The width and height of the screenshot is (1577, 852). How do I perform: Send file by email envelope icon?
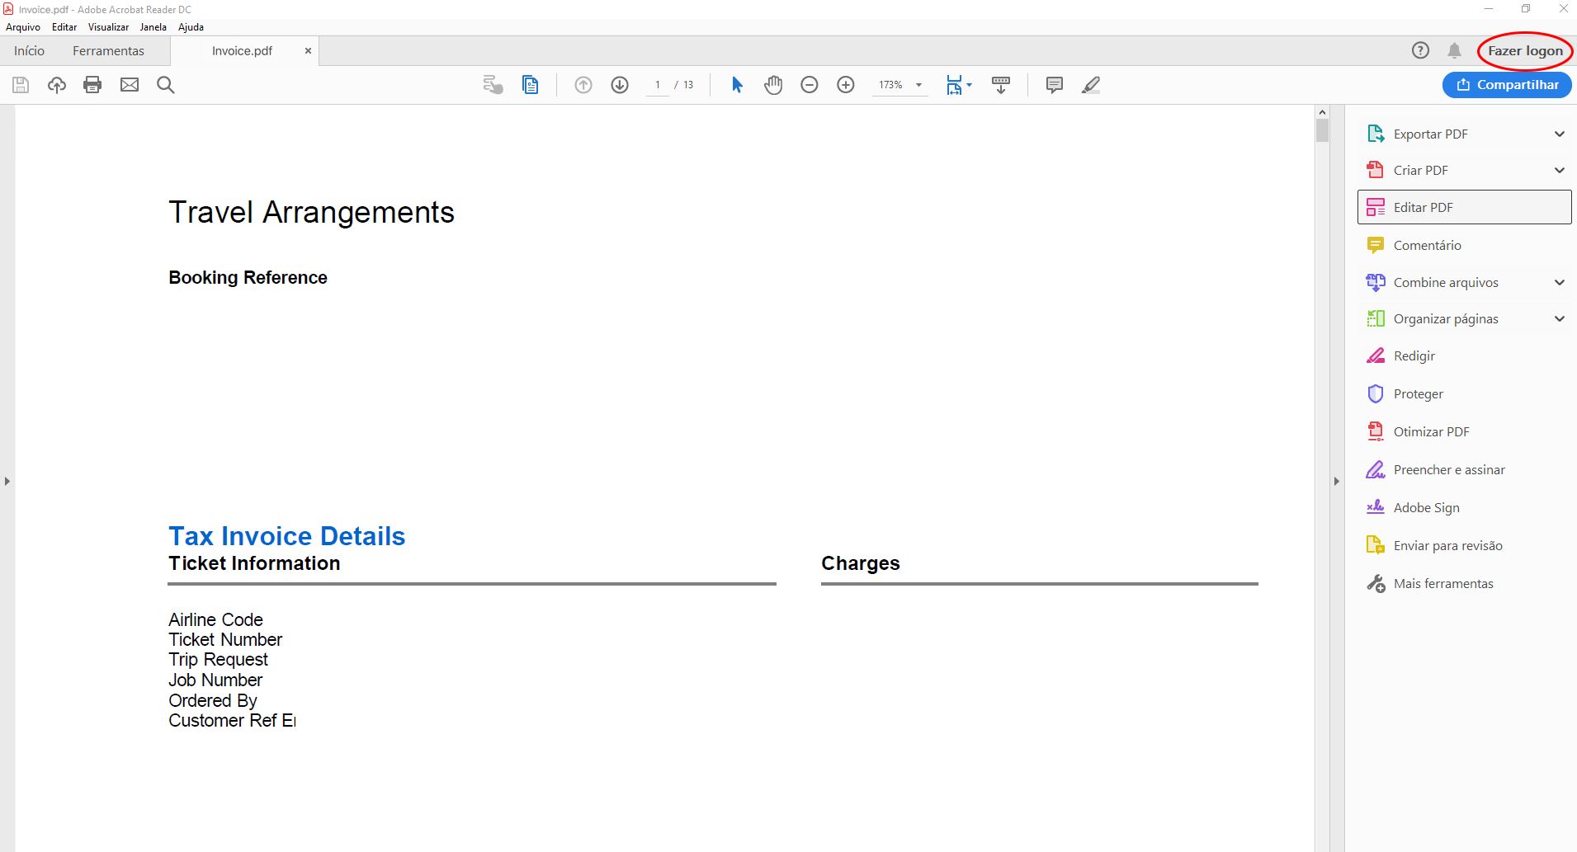[x=130, y=85]
